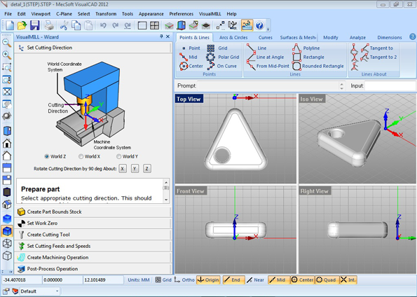Open file via folder icon
This screenshot has height=297, width=417.
pyautogui.click(x=22, y=25)
